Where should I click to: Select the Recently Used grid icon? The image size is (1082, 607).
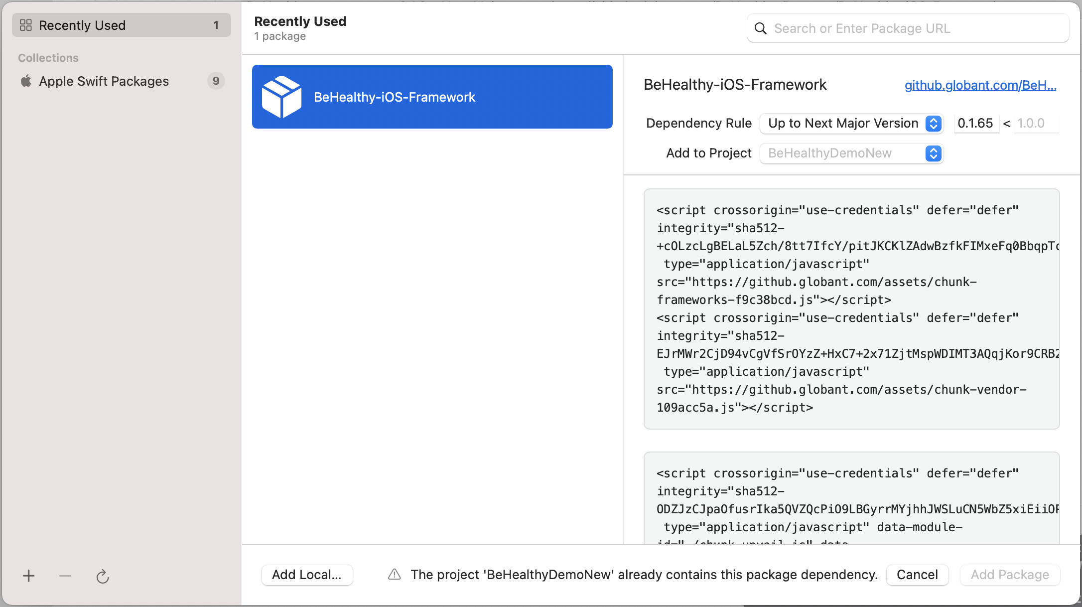[x=26, y=24]
